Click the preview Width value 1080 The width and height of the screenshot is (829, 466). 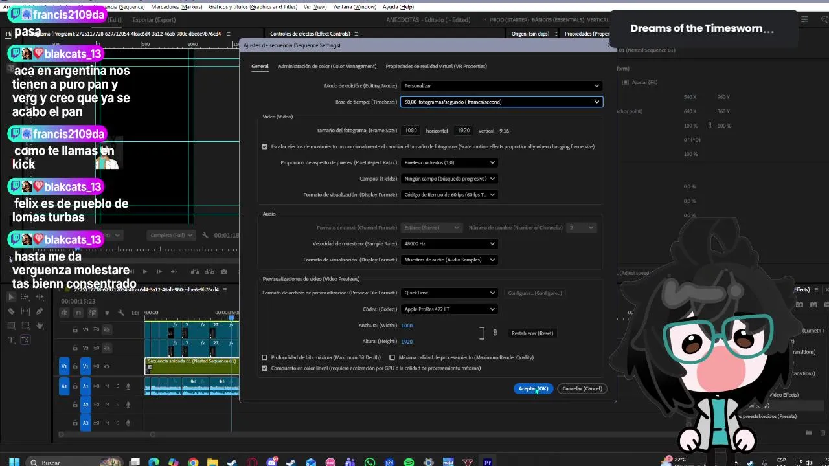pos(407,326)
